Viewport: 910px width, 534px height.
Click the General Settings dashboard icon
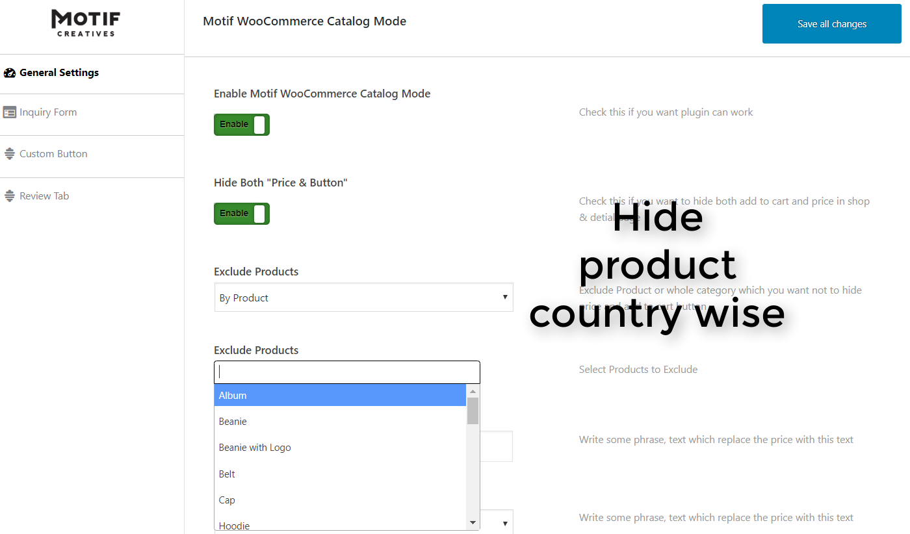point(9,73)
